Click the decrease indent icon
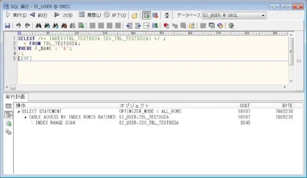Image resolution: width=307 pixels, height=178 pixels. coord(130,25)
